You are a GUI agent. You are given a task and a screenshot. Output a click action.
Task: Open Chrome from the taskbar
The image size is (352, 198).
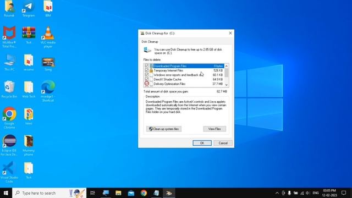click(144, 193)
